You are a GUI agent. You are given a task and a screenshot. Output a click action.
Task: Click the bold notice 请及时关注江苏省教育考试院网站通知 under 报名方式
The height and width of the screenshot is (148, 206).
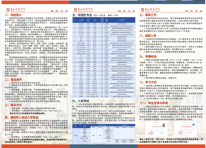click(28, 113)
